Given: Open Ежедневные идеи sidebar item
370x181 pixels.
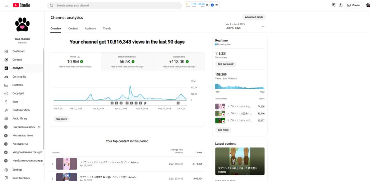Looking at the screenshot, I should pos(22,127).
